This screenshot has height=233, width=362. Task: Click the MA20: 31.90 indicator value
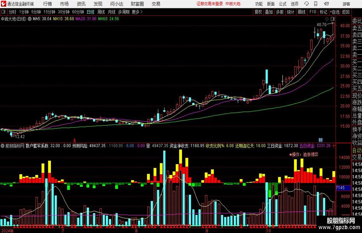tap(86, 19)
